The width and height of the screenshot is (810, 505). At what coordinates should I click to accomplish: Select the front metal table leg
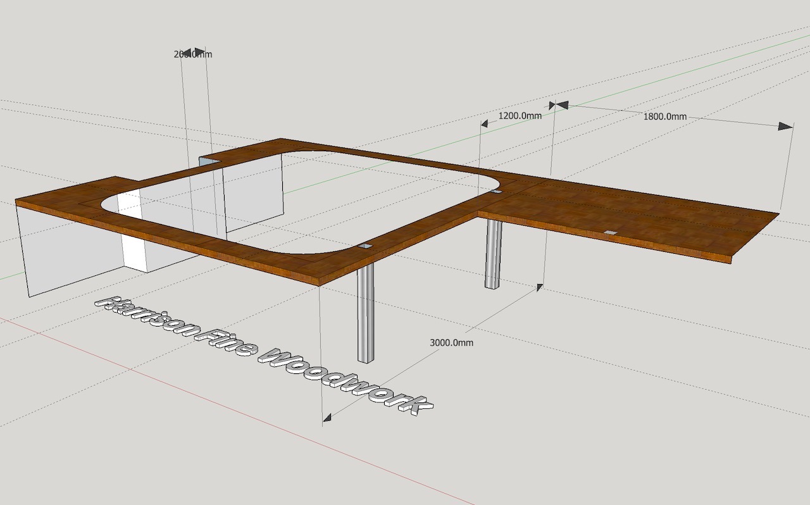pyautogui.click(x=365, y=313)
